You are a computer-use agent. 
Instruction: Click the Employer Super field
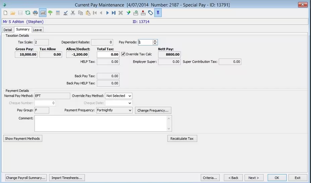point(169,62)
